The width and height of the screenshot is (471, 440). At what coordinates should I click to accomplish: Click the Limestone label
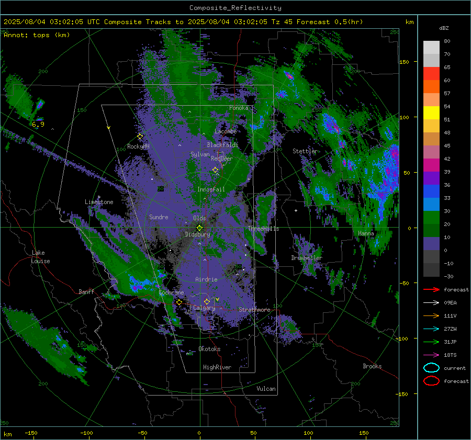(99, 202)
